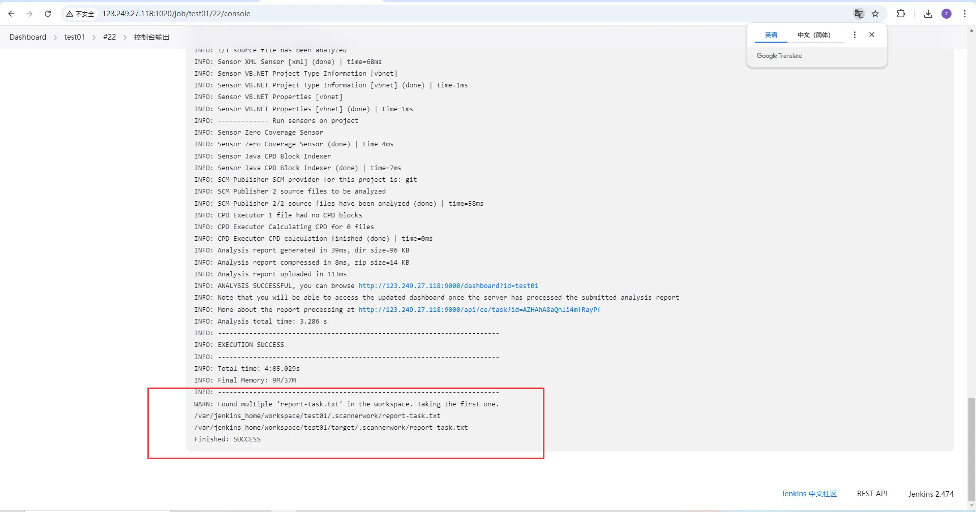Open the REST API footer link
Viewport: 976px width, 512px height.
click(872, 494)
